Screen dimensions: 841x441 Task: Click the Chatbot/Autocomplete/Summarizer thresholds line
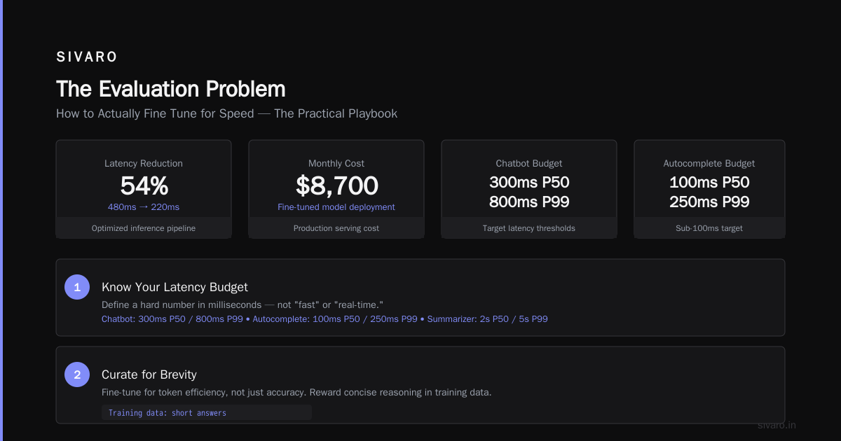pos(324,319)
